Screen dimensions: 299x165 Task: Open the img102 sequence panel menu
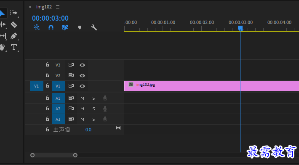pyautogui.click(x=58, y=7)
